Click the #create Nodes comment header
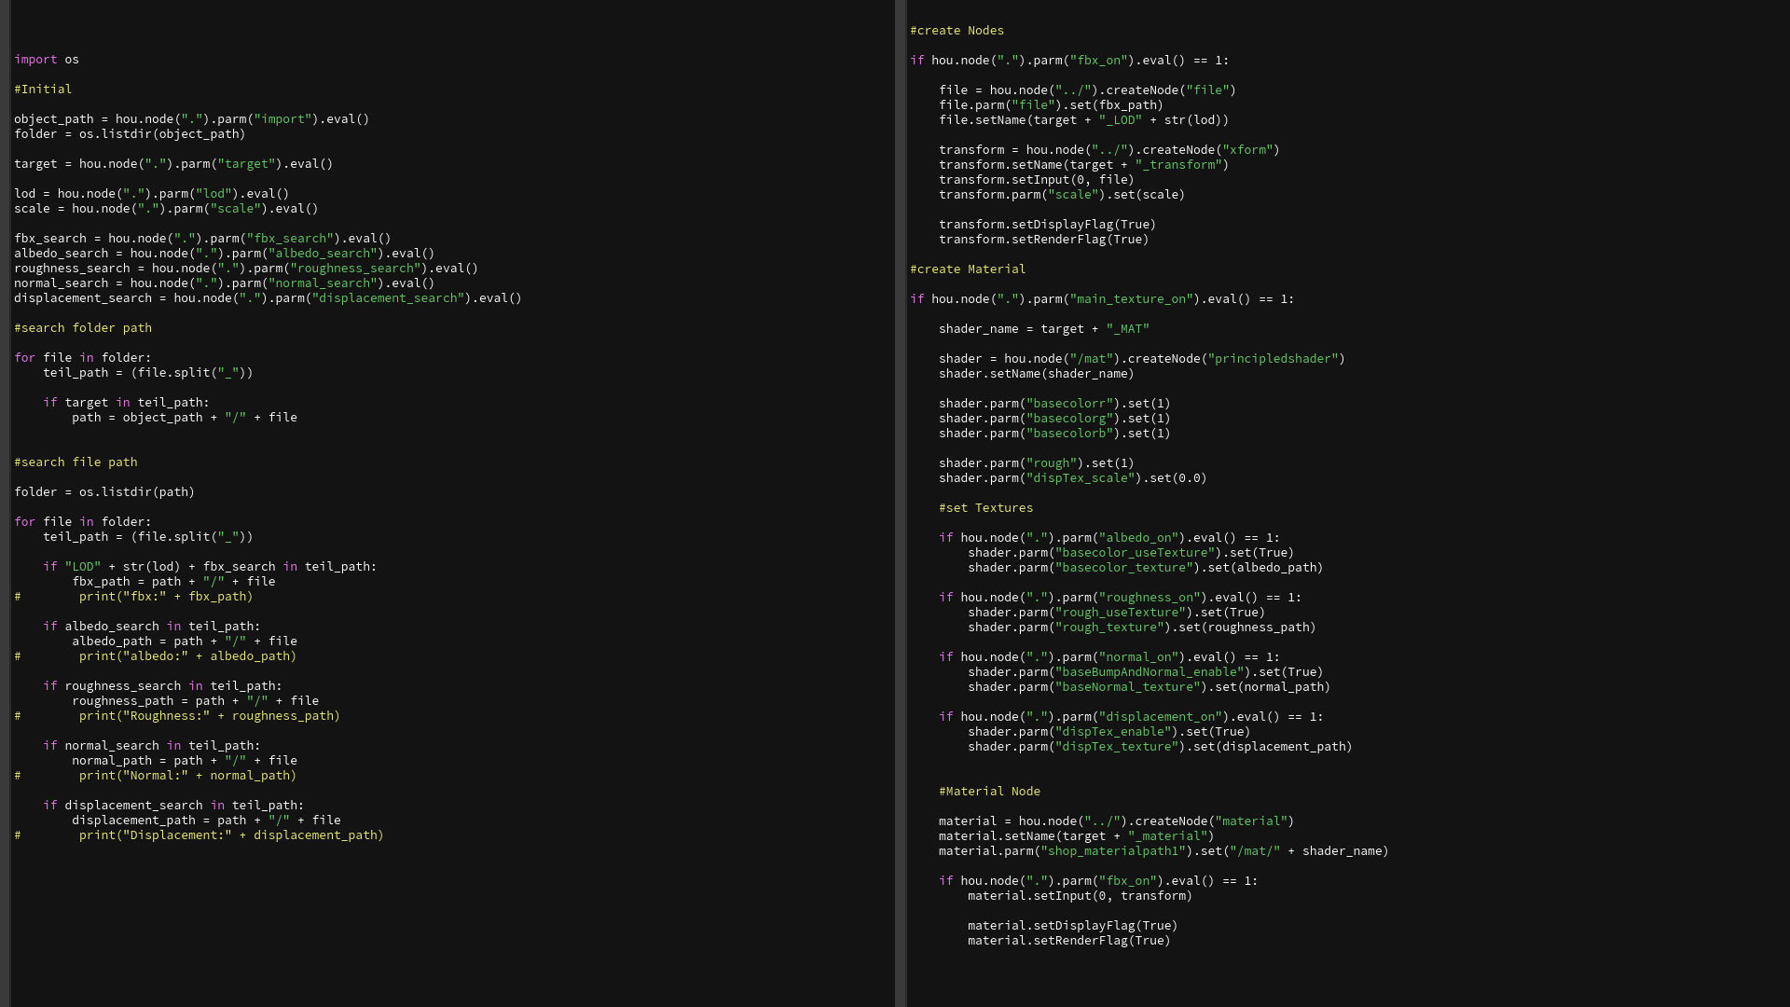This screenshot has height=1007, width=1790. (956, 30)
